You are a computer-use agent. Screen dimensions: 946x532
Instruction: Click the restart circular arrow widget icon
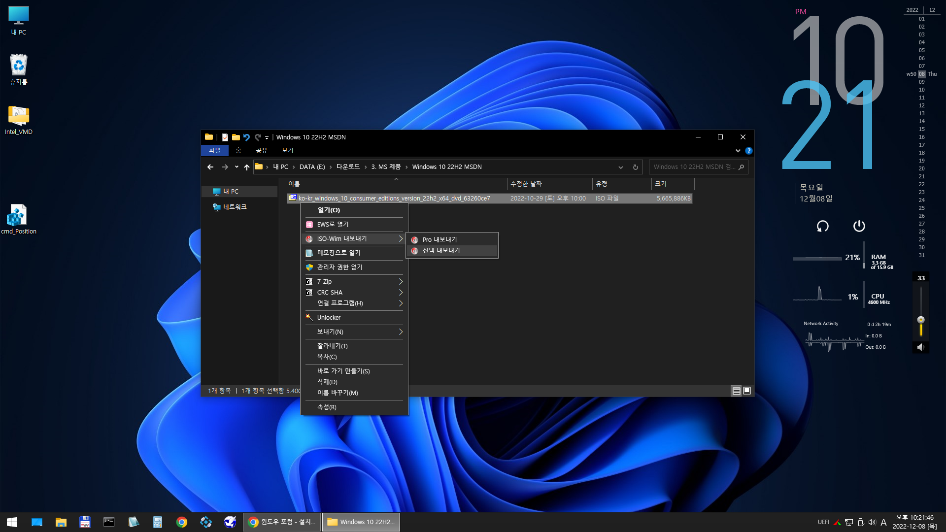coord(822,226)
